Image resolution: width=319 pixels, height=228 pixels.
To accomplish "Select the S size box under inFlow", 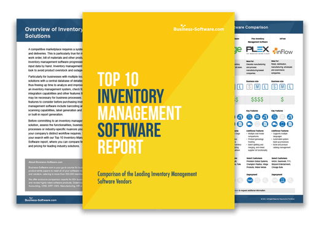I will coord(275,87).
